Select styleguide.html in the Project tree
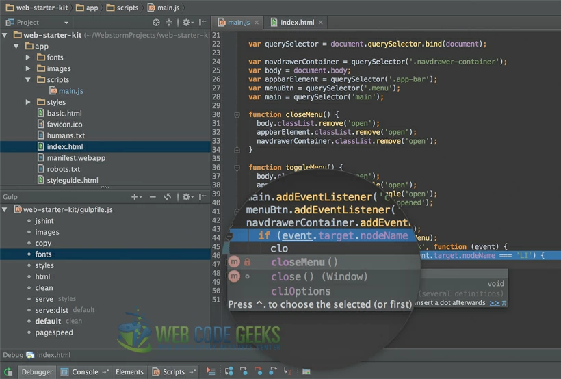The width and height of the screenshot is (561, 379). pos(68,180)
